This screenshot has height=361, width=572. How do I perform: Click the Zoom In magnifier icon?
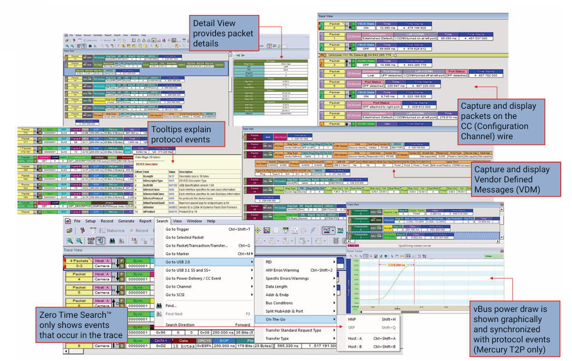(70, 241)
